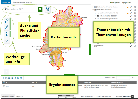138x99 pixels.
Task: Expand the Bodenzustandskataster Hessen tree node
Action: 93,7
